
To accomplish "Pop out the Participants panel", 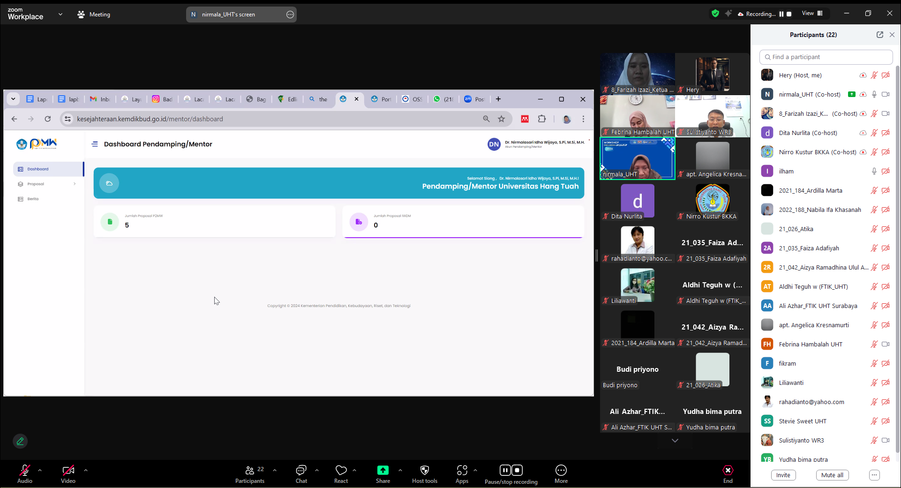I will [x=879, y=35].
